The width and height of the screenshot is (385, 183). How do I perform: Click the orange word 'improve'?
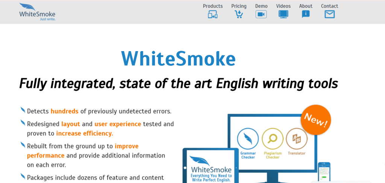(127, 147)
